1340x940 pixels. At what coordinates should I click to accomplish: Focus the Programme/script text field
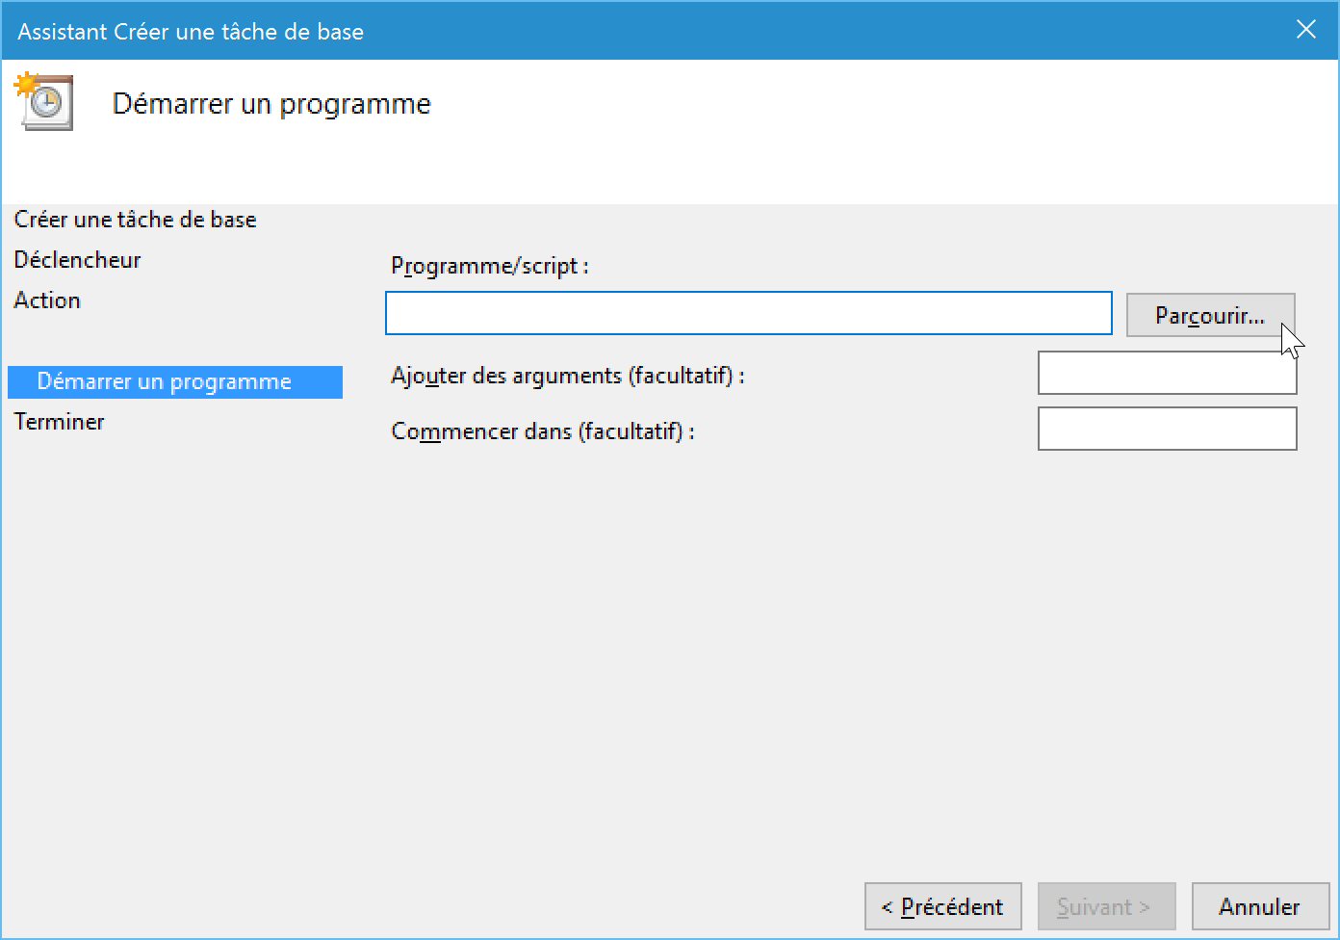[749, 314]
